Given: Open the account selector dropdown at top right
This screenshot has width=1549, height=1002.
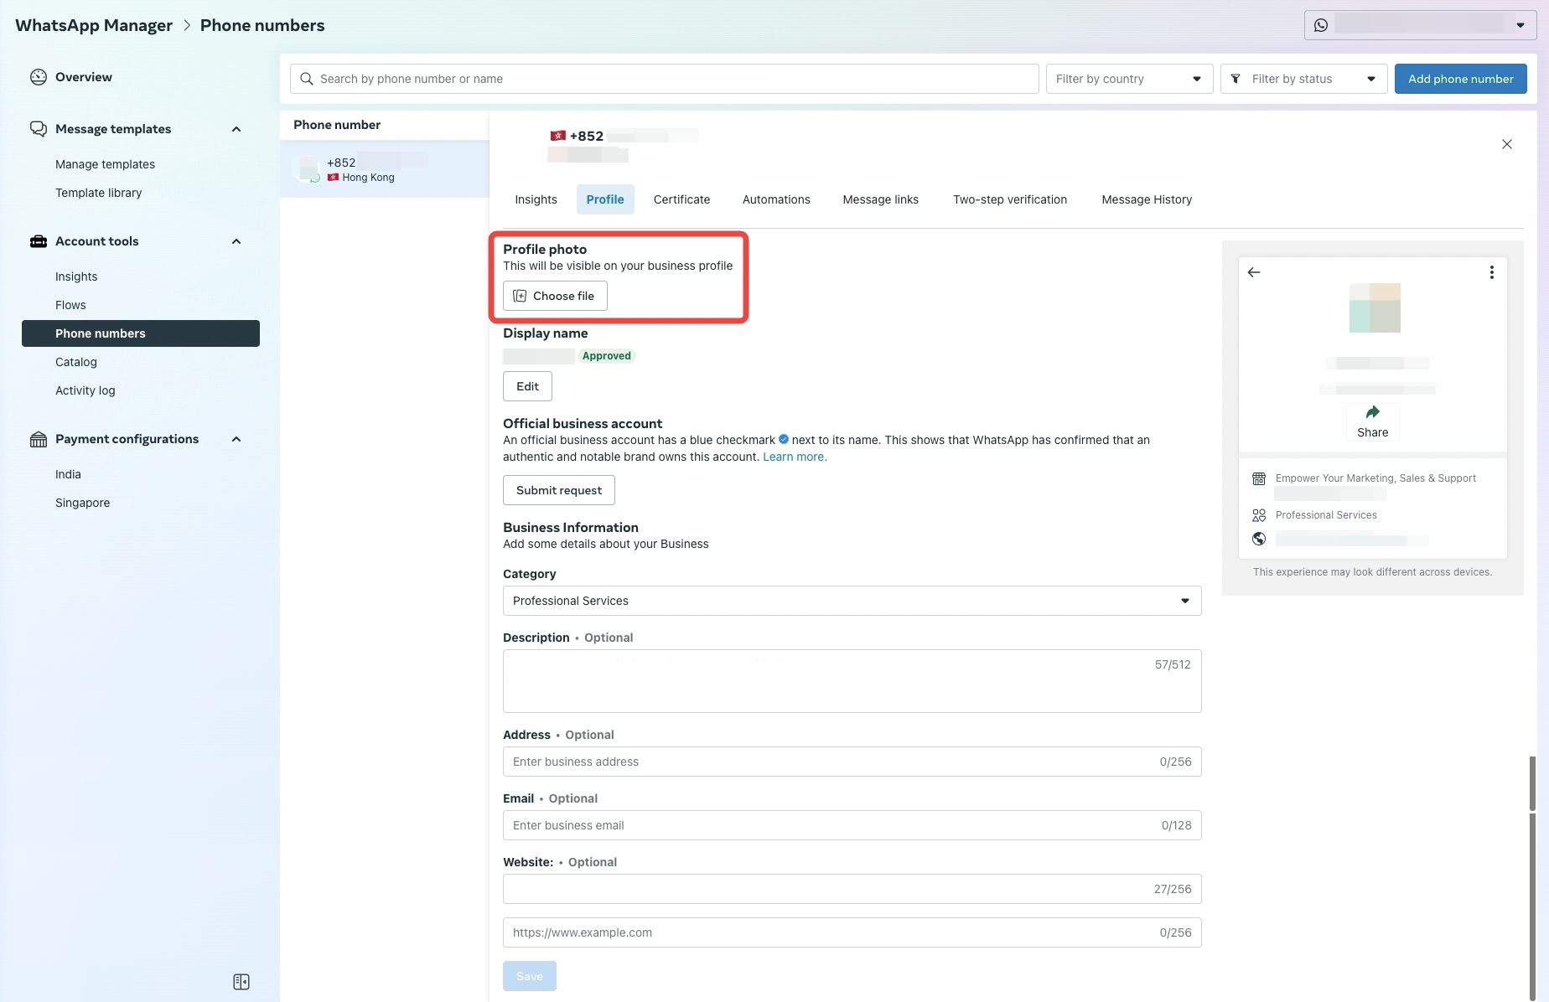Looking at the screenshot, I should [x=1420, y=25].
